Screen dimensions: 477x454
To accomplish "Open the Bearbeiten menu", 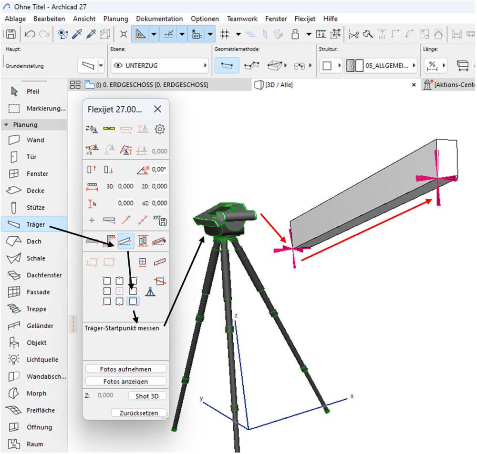I will [49, 19].
